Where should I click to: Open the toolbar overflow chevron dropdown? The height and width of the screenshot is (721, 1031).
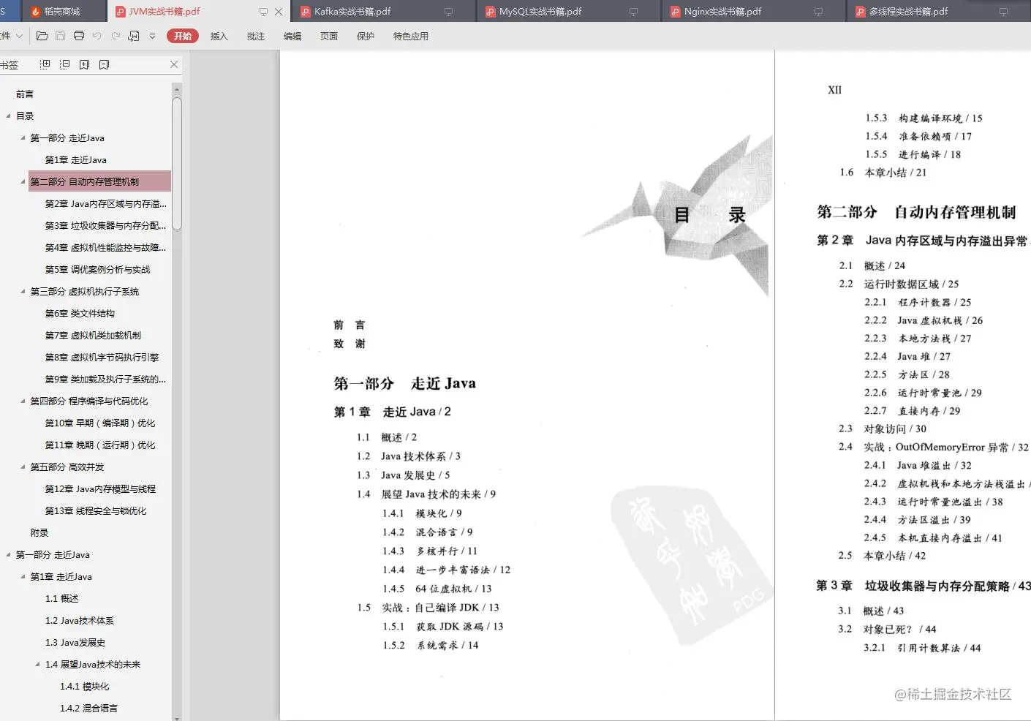(x=152, y=35)
